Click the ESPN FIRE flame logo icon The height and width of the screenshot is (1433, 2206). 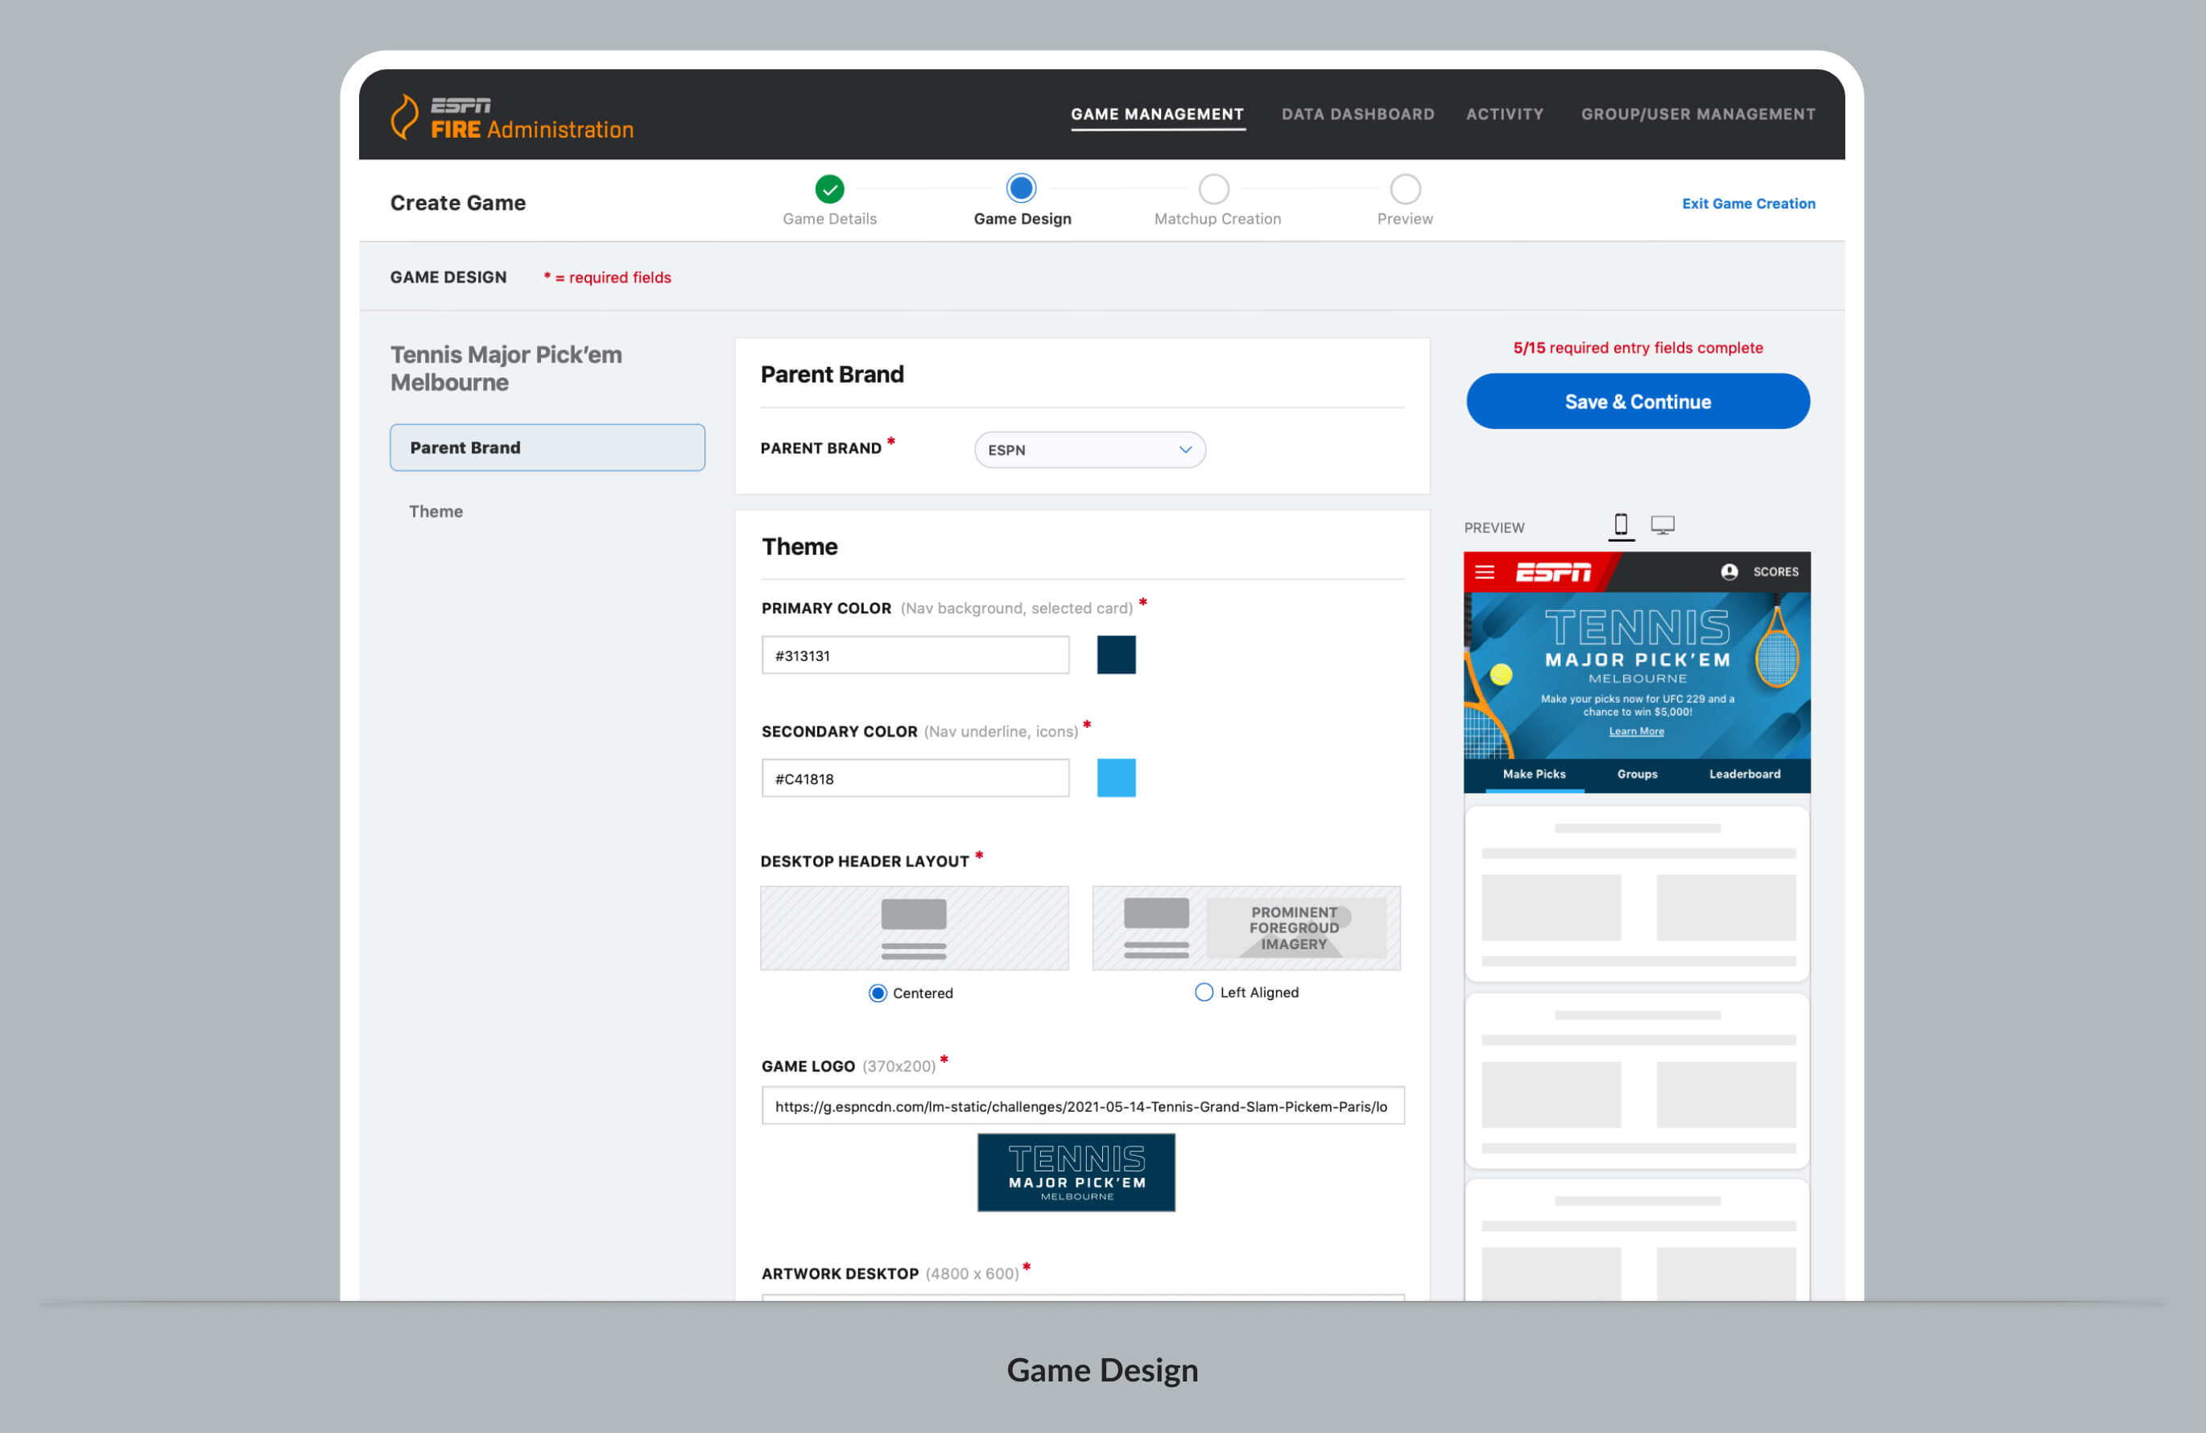click(x=404, y=117)
